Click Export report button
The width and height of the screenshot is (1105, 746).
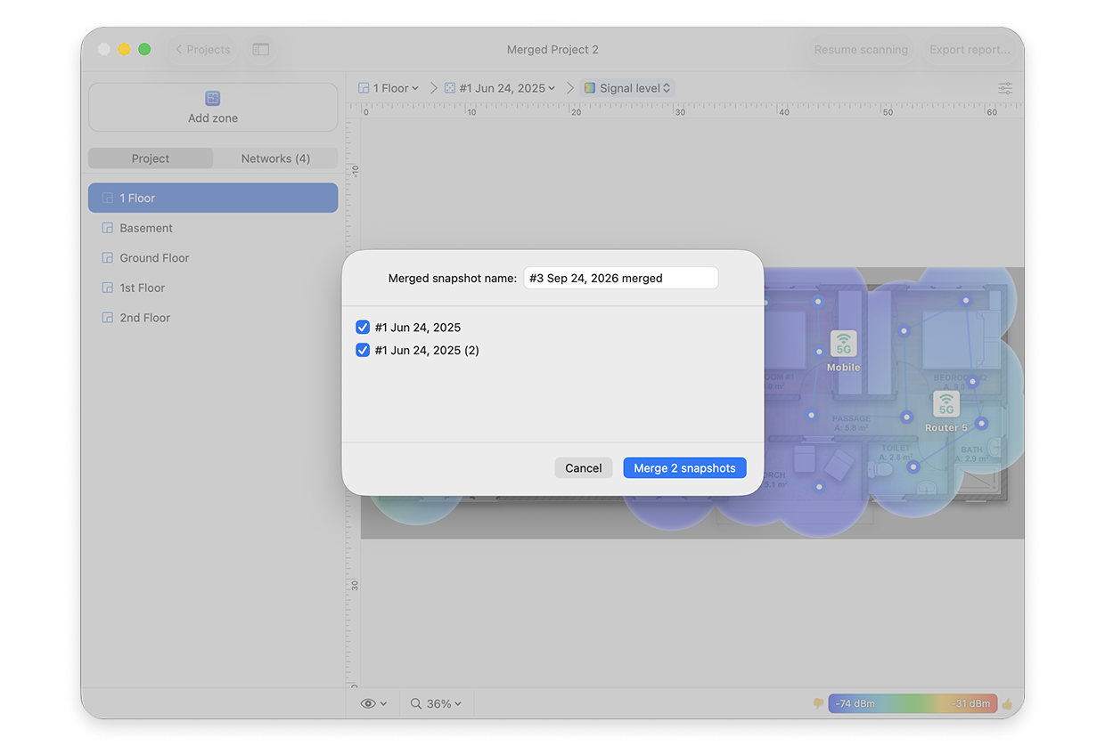[970, 50]
